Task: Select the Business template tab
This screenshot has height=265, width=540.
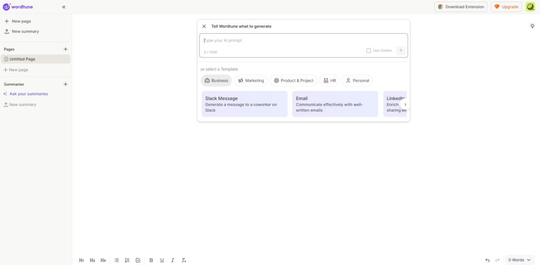Action: [x=216, y=81]
